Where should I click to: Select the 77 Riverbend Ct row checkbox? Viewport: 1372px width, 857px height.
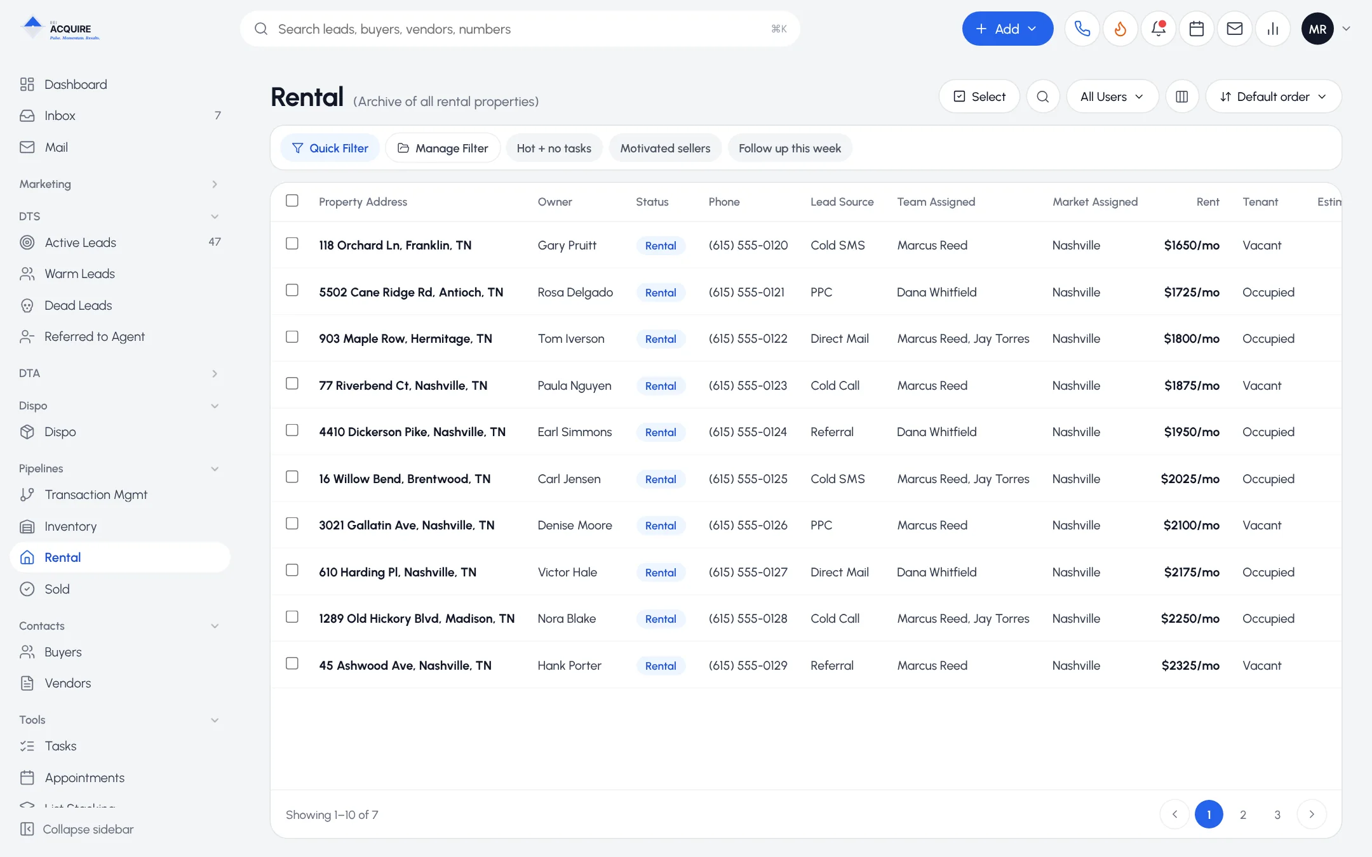pyautogui.click(x=292, y=383)
